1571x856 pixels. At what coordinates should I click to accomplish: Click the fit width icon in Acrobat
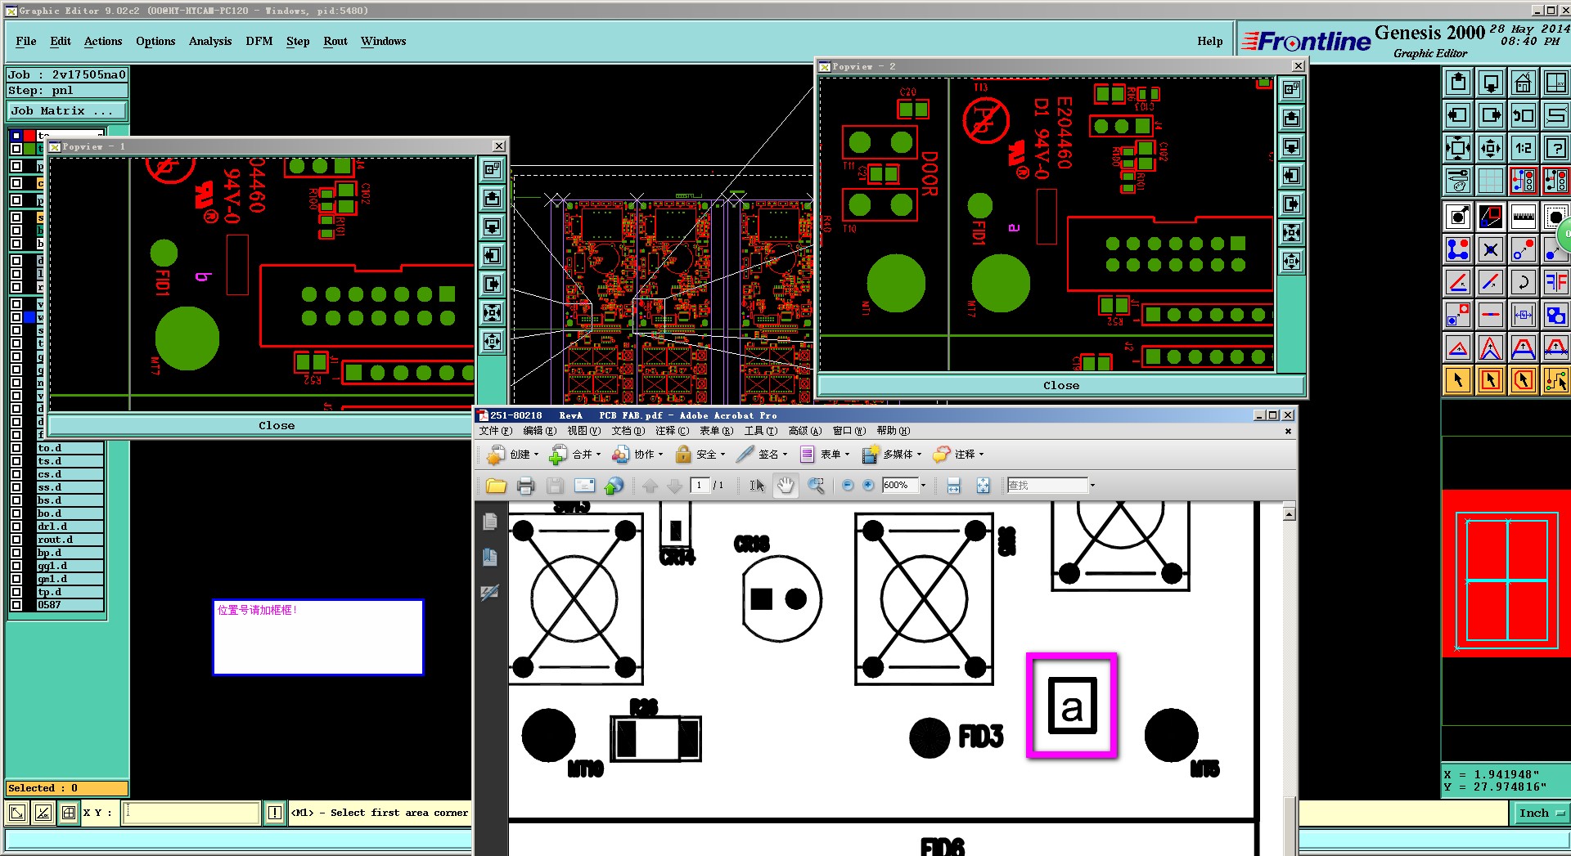pos(953,486)
